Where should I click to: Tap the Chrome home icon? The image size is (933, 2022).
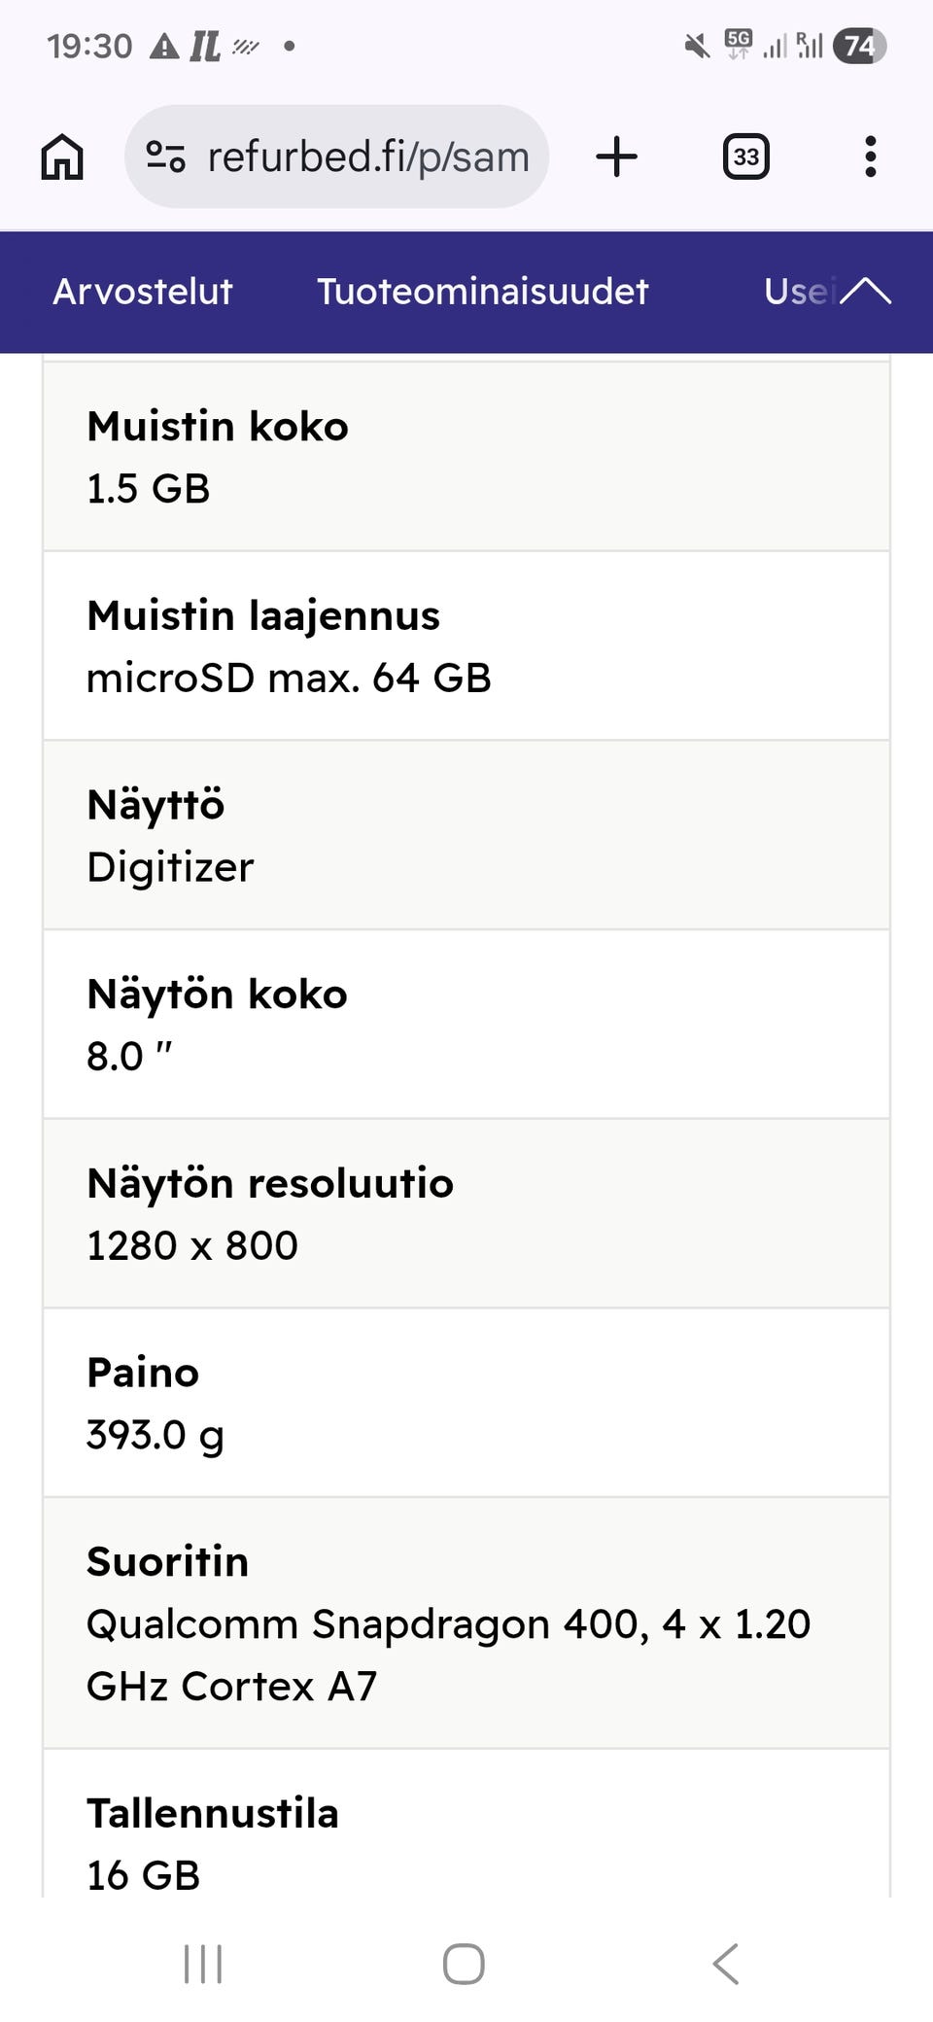[x=62, y=157]
